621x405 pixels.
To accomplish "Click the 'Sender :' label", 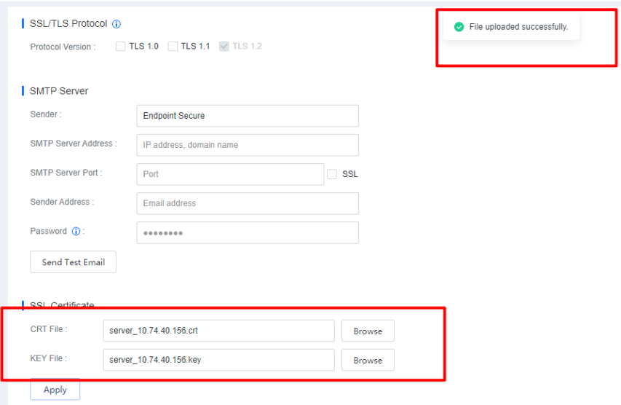I will pos(46,114).
